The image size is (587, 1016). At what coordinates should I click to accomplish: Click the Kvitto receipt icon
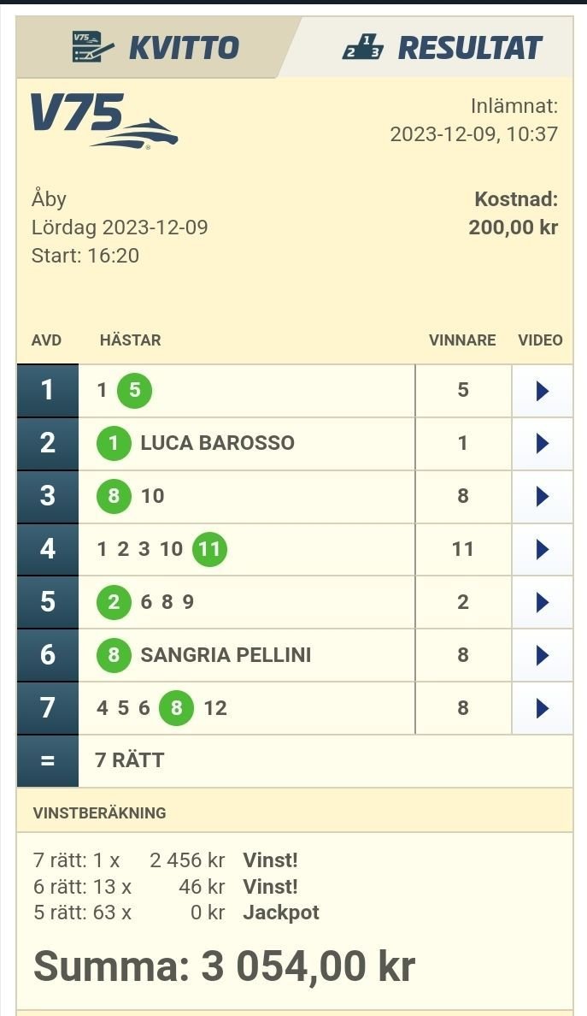point(92,48)
